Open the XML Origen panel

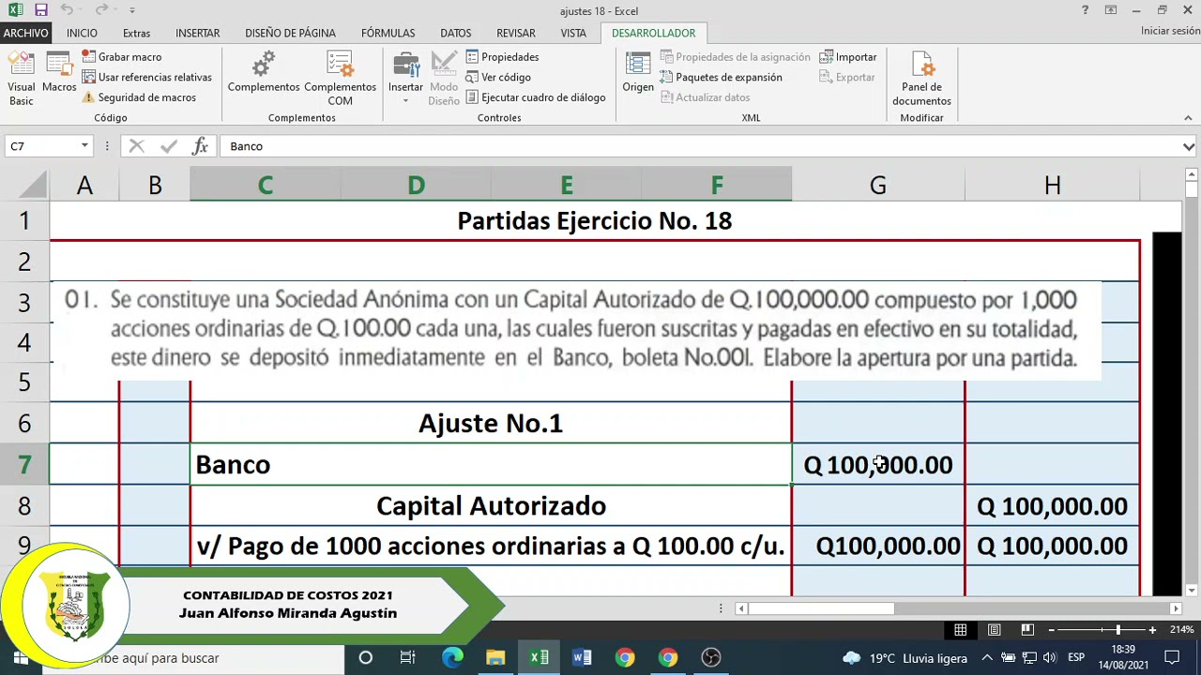coord(638,73)
